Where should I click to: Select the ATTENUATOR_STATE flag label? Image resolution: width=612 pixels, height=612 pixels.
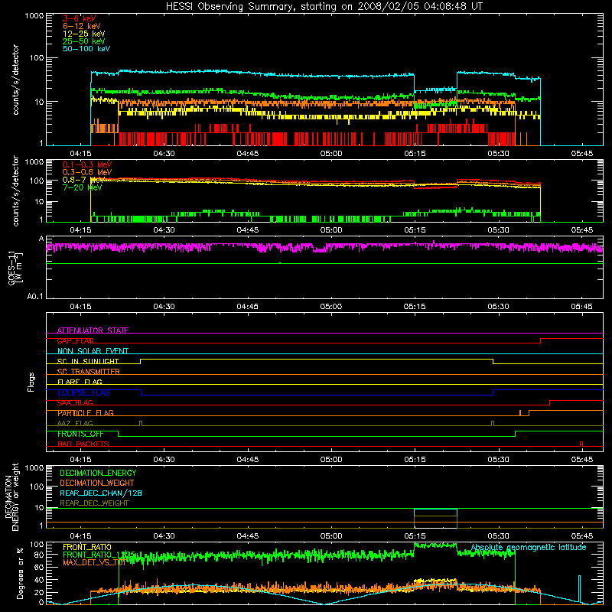(x=93, y=330)
